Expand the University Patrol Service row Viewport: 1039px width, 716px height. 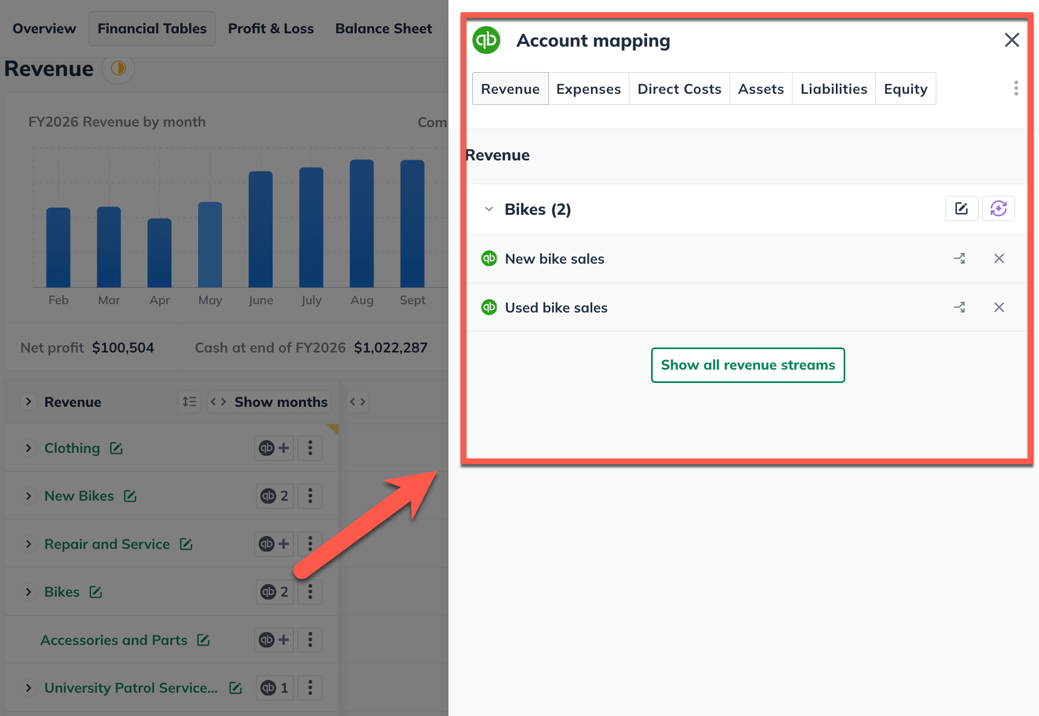click(x=28, y=688)
